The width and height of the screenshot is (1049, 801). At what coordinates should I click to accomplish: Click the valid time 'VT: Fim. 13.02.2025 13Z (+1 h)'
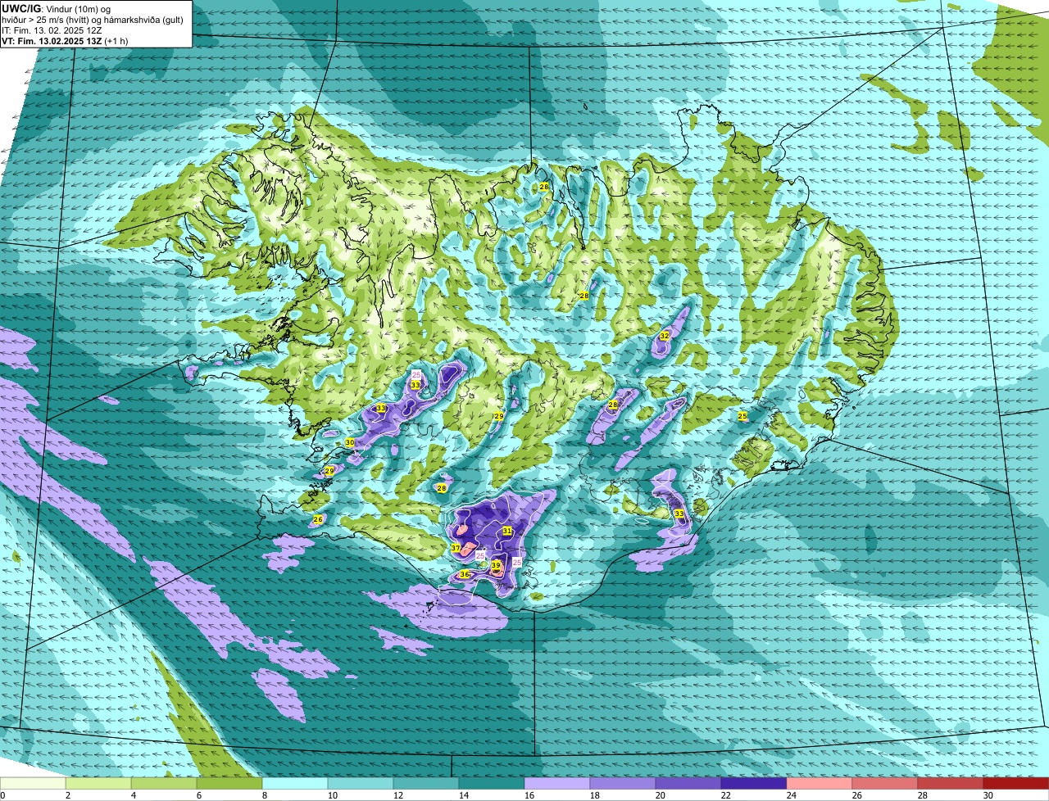tap(66, 41)
